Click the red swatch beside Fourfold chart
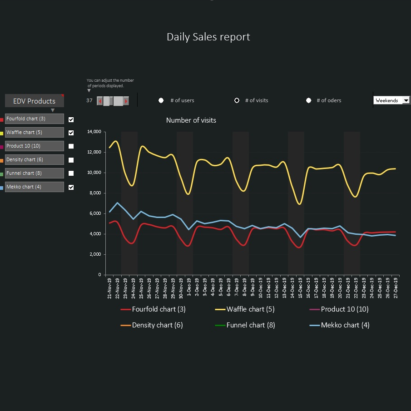Image resolution: width=411 pixels, height=411 pixels. pos(2,119)
